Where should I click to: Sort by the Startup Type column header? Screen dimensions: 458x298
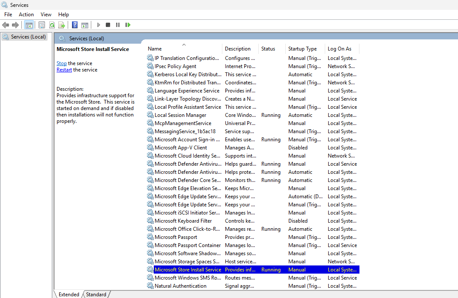(x=302, y=49)
